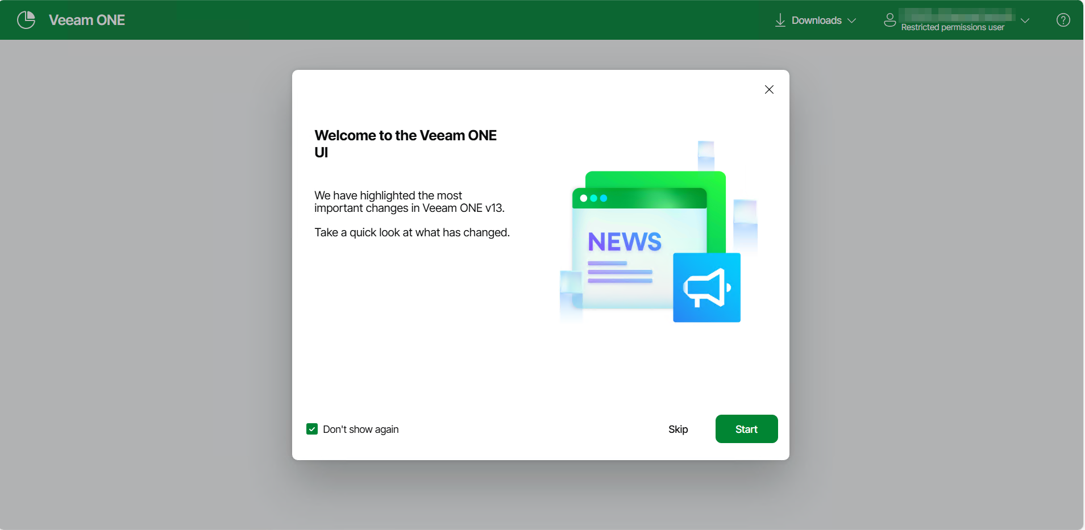Screen dimensions: 1085x530
Task: Click the Veeam ONE title text
Action: click(87, 20)
